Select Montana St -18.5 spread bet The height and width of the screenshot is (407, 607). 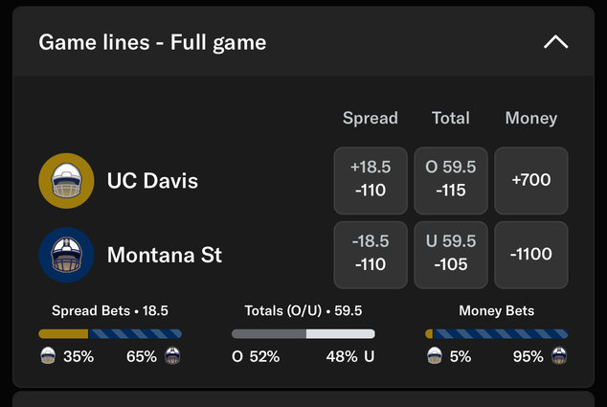point(371,255)
